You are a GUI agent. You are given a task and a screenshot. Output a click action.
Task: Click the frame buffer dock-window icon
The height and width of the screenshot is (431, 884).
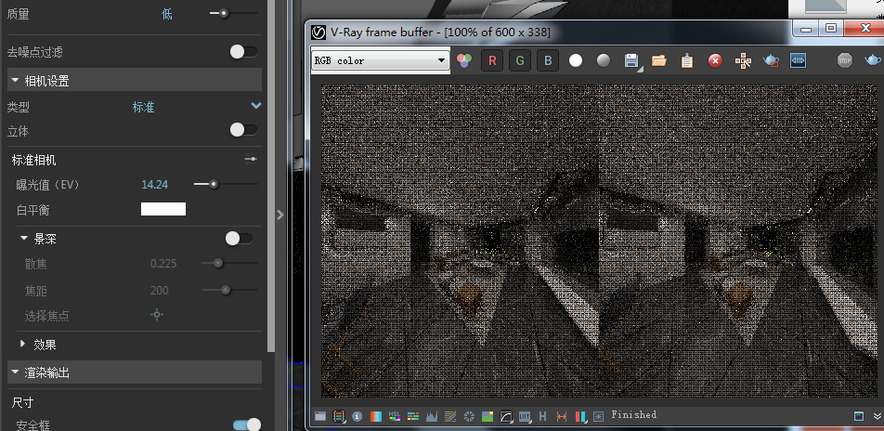pos(859,416)
